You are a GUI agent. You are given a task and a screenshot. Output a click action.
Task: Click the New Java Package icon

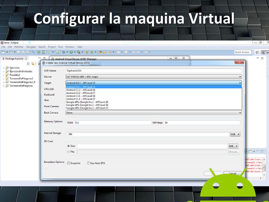(x=87, y=52)
